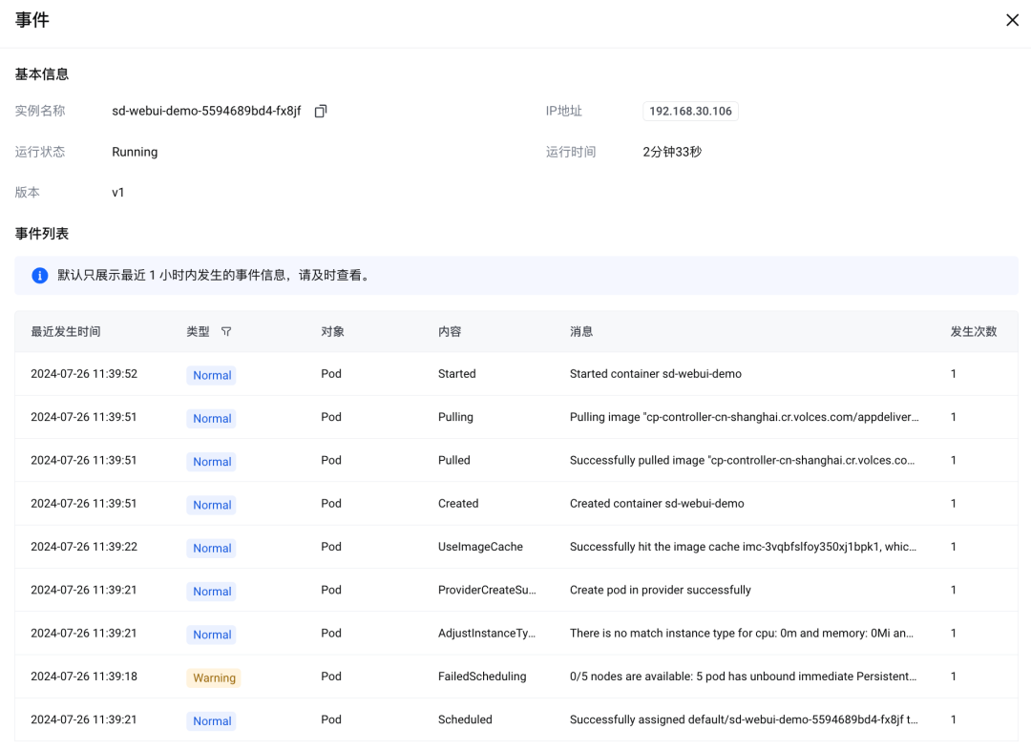The height and width of the screenshot is (750, 1031).
Task: Copy the instance name sd-webui-demo-5594689bd4-fx8jf
Action: pos(321,111)
